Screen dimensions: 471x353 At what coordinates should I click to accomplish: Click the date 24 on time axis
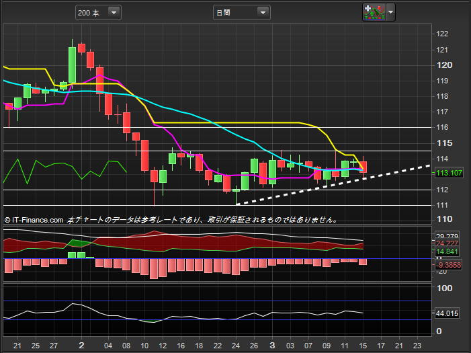pyautogui.click(x=236, y=346)
